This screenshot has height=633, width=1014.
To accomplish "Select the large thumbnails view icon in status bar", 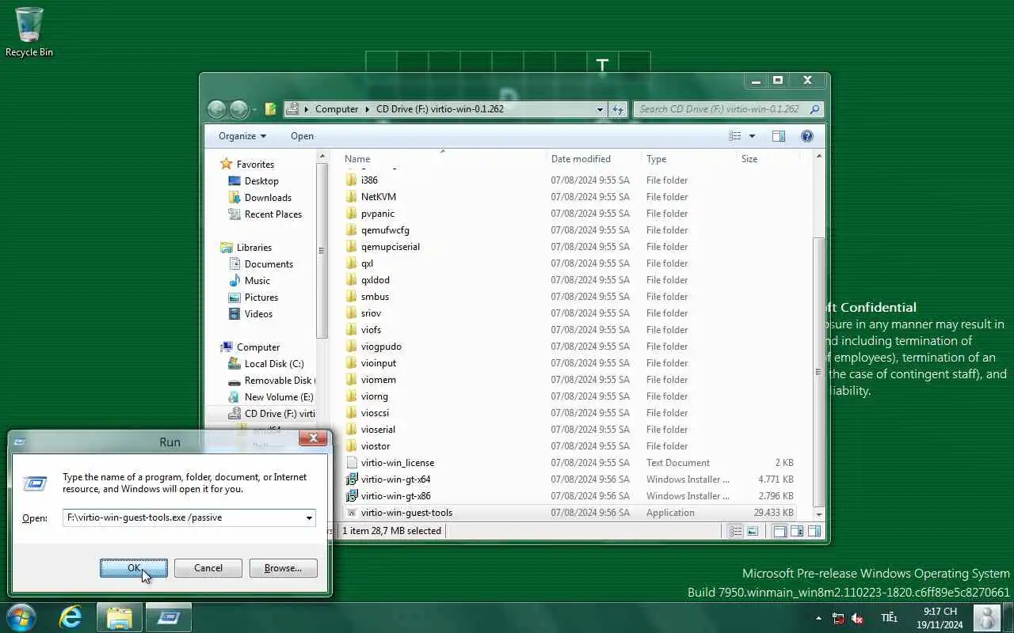I will (x=753, y=531).
